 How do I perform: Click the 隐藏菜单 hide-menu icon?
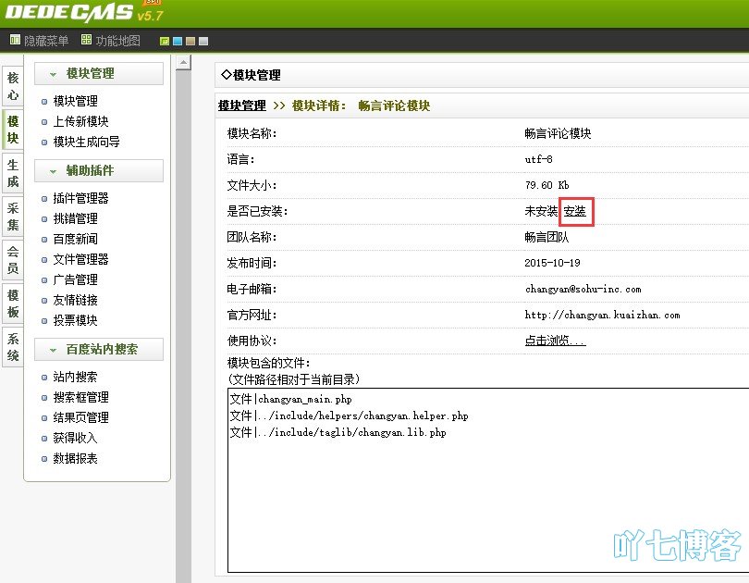click(15, 41)
